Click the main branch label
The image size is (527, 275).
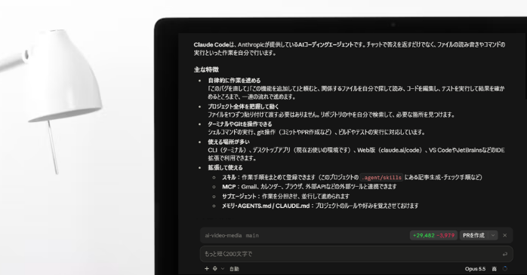pyautogui.click(x=252, y=235)
